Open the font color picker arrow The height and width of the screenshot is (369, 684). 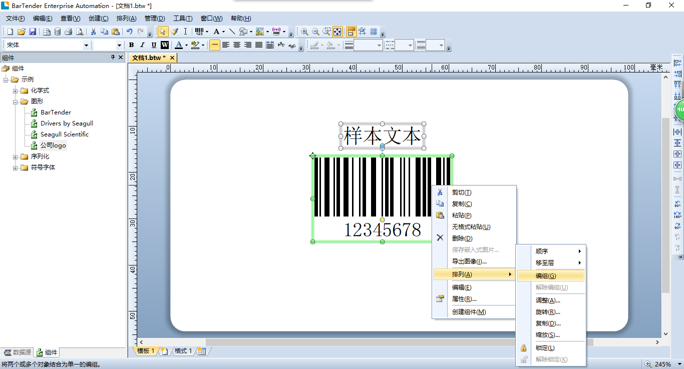click(186, 45)
